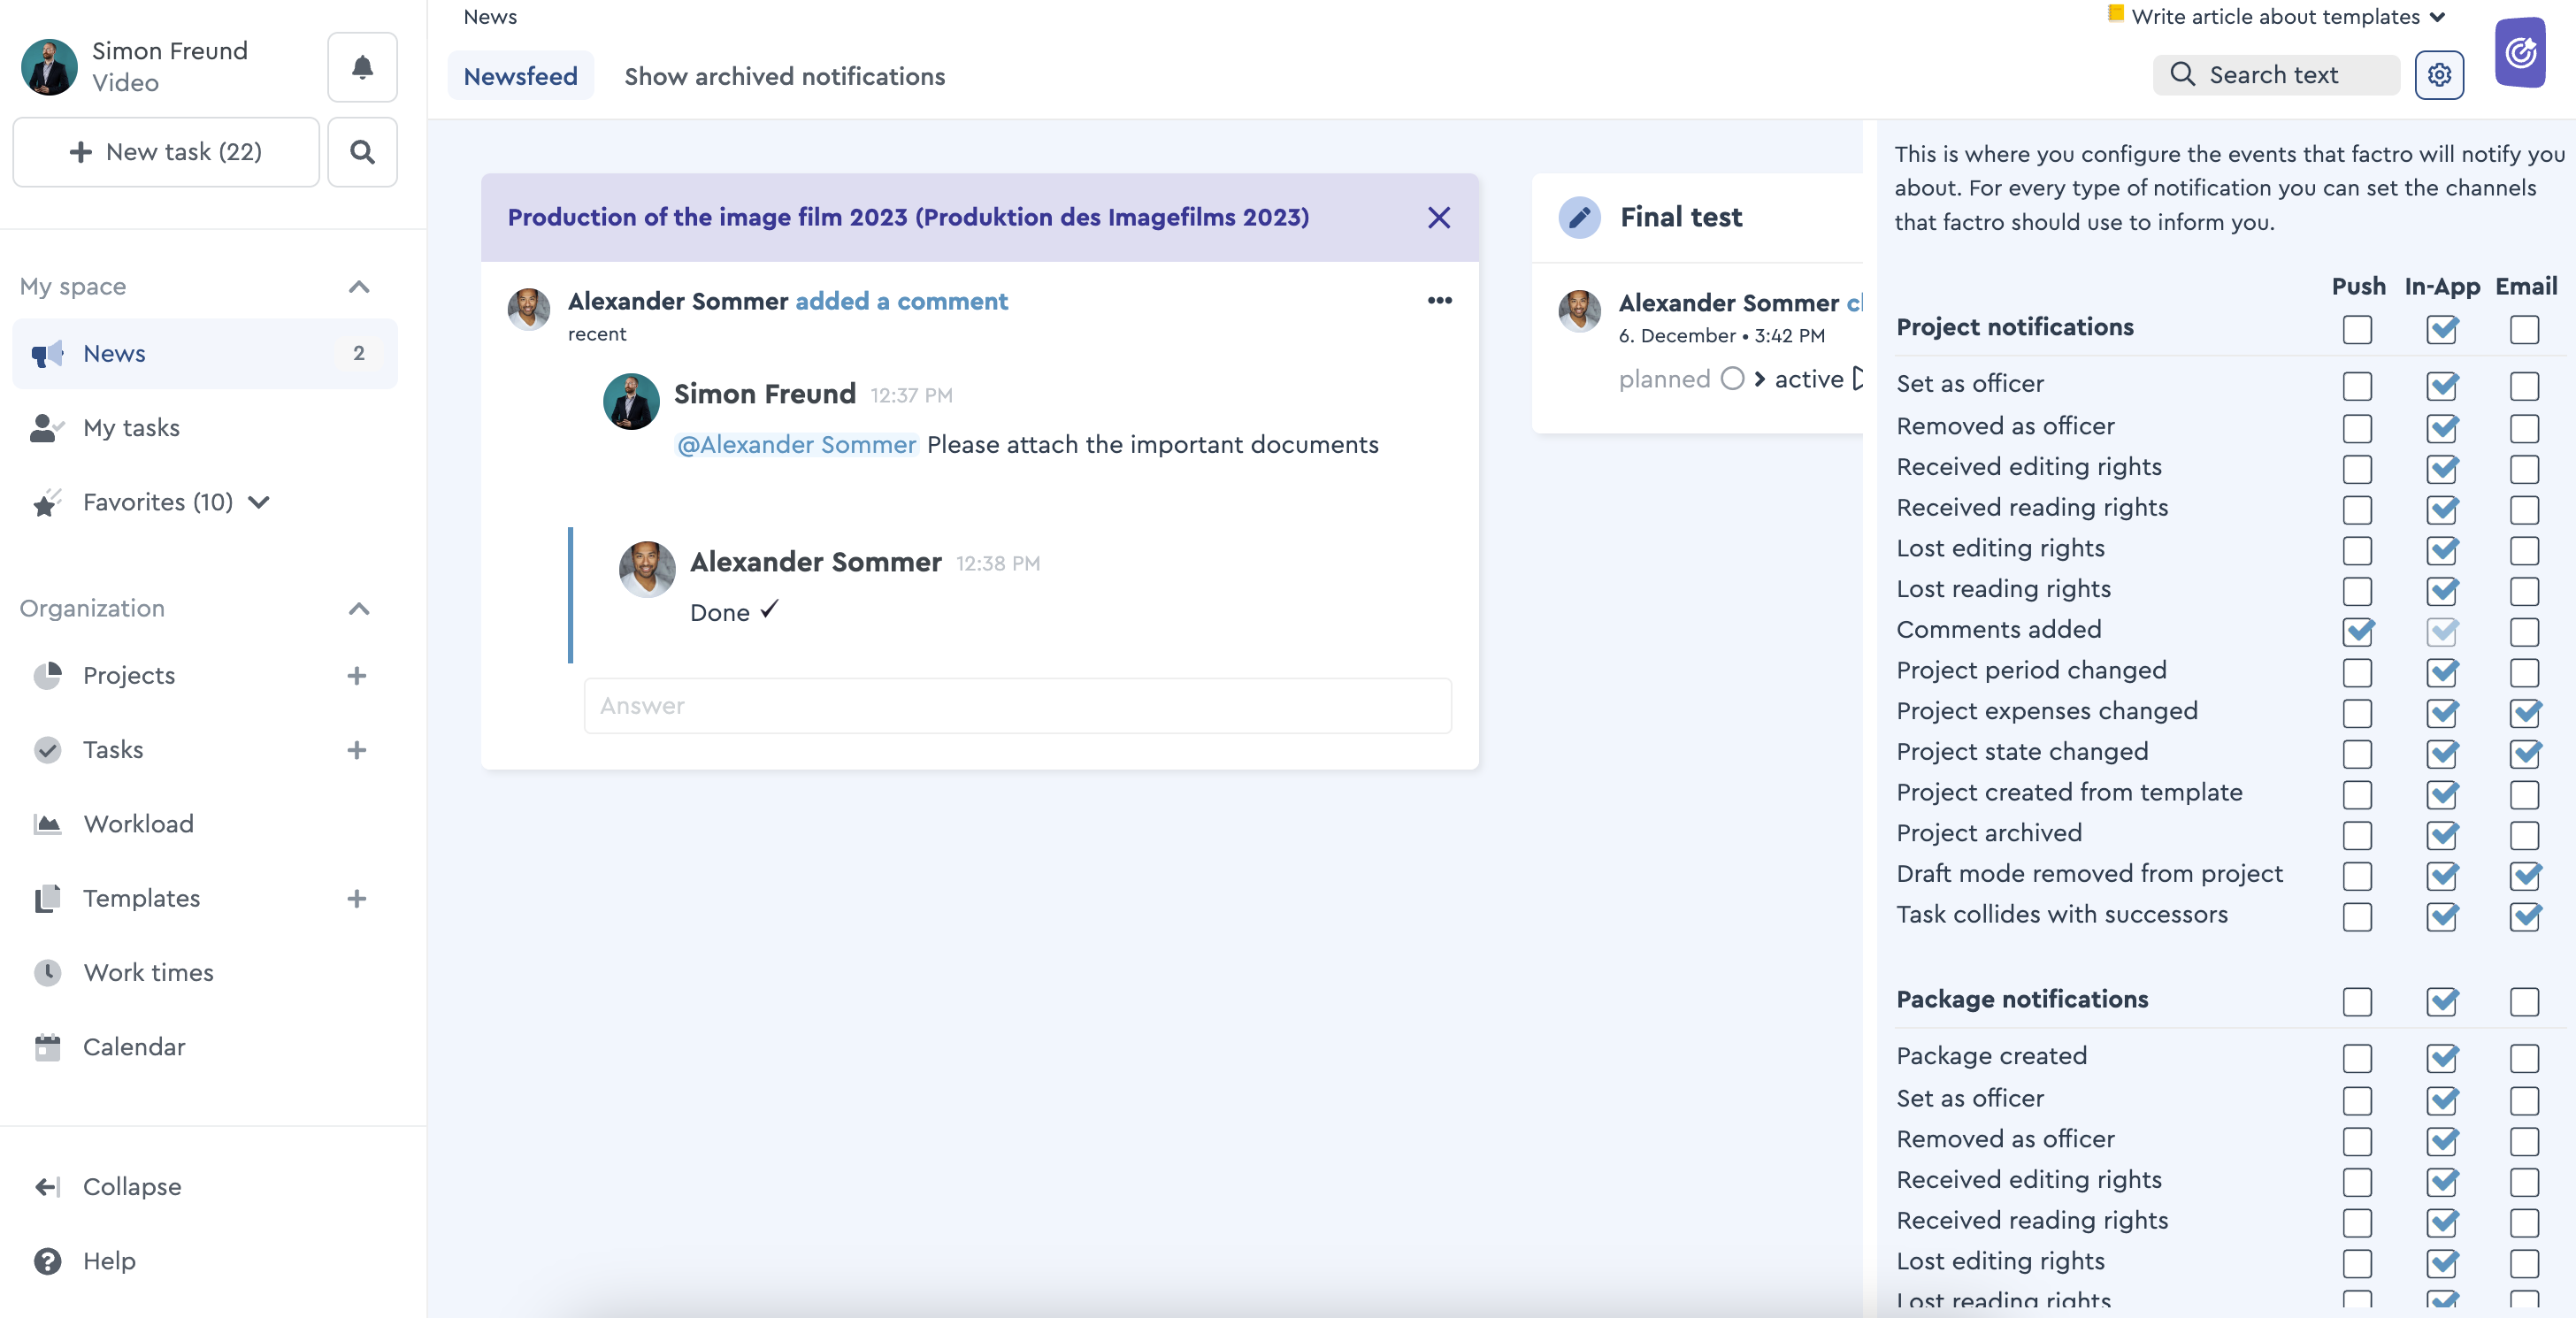Screen dimensions: 2576x1318
Task: Add a new task with Tasks plus icon
Action: click(356, 749)
